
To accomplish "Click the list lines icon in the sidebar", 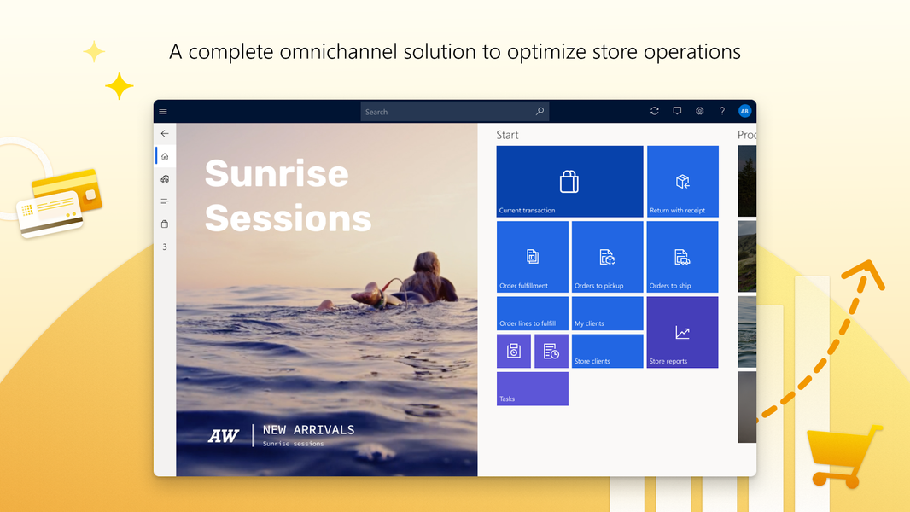I will click(x=165, y=201).
